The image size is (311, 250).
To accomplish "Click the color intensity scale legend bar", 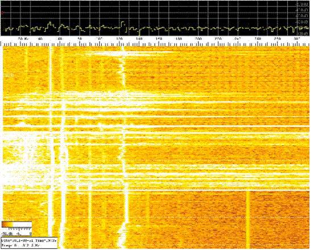I will point(16,224).
